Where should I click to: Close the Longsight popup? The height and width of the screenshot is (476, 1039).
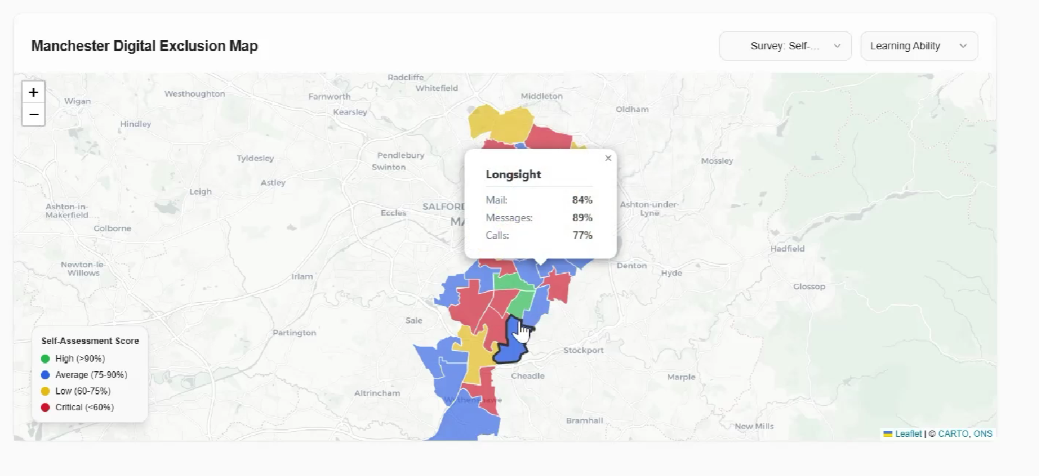(608, 158)
